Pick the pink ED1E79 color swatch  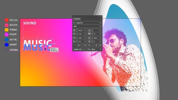coord(7,25)
